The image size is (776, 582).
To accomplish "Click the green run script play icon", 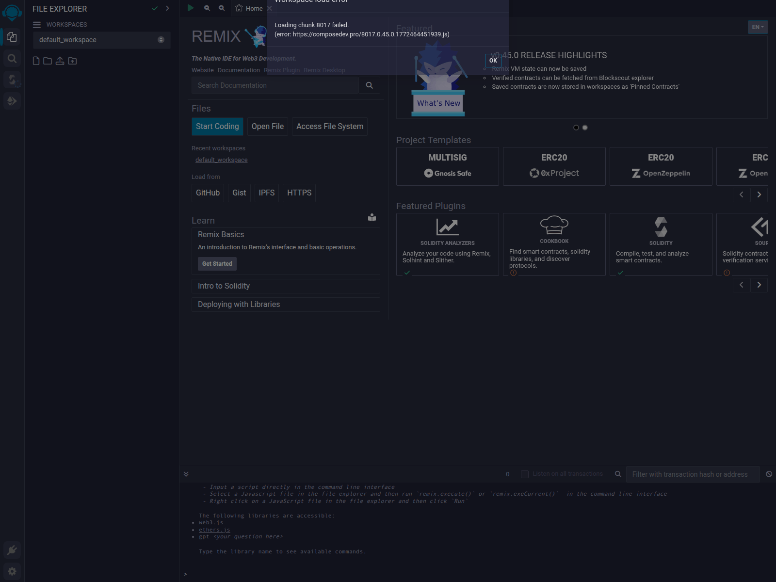I will click(x=191, y=8).
